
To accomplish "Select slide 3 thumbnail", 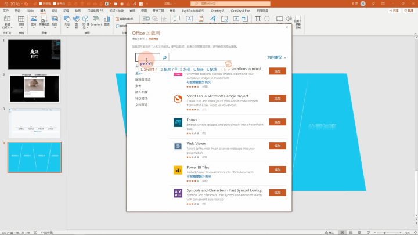I will (34, 123).
